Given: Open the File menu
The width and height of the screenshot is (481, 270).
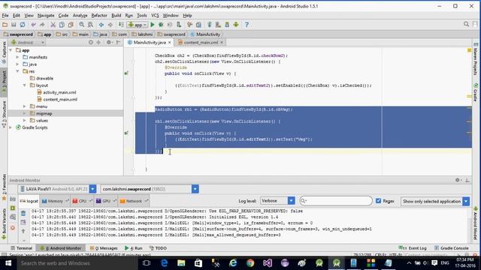Looking at the screenshot, I should [5, 15].
